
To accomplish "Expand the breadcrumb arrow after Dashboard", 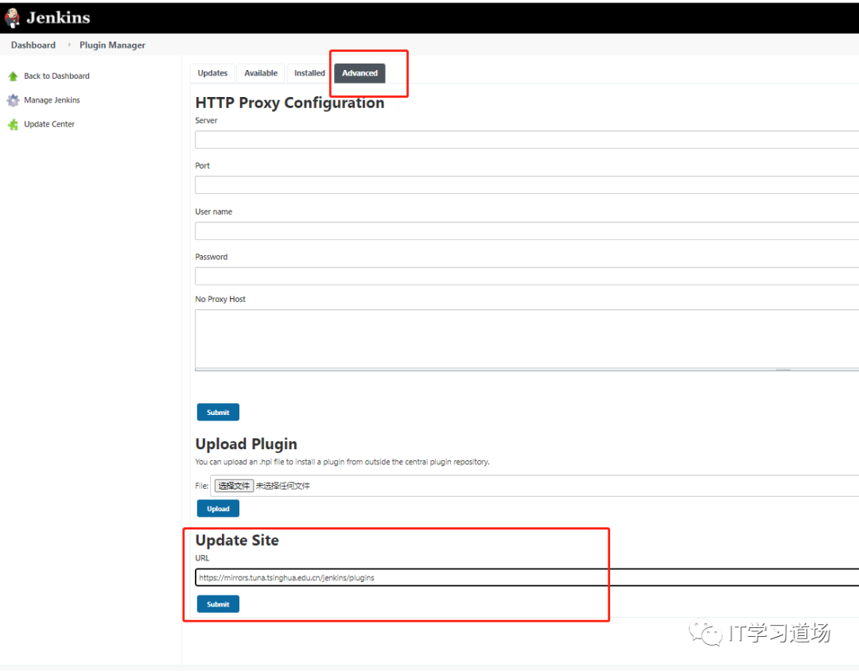I will tap(69, 45).
